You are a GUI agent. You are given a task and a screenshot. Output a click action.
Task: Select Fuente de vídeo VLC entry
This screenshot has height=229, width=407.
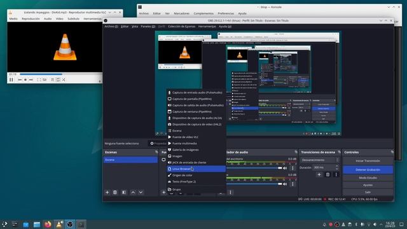(197, 137)
